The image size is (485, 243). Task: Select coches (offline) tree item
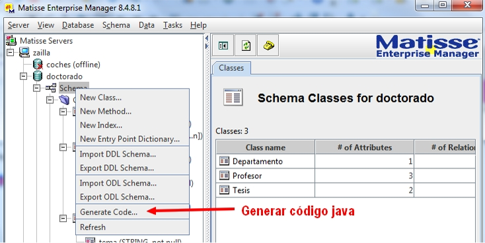(x=73, y=65)
